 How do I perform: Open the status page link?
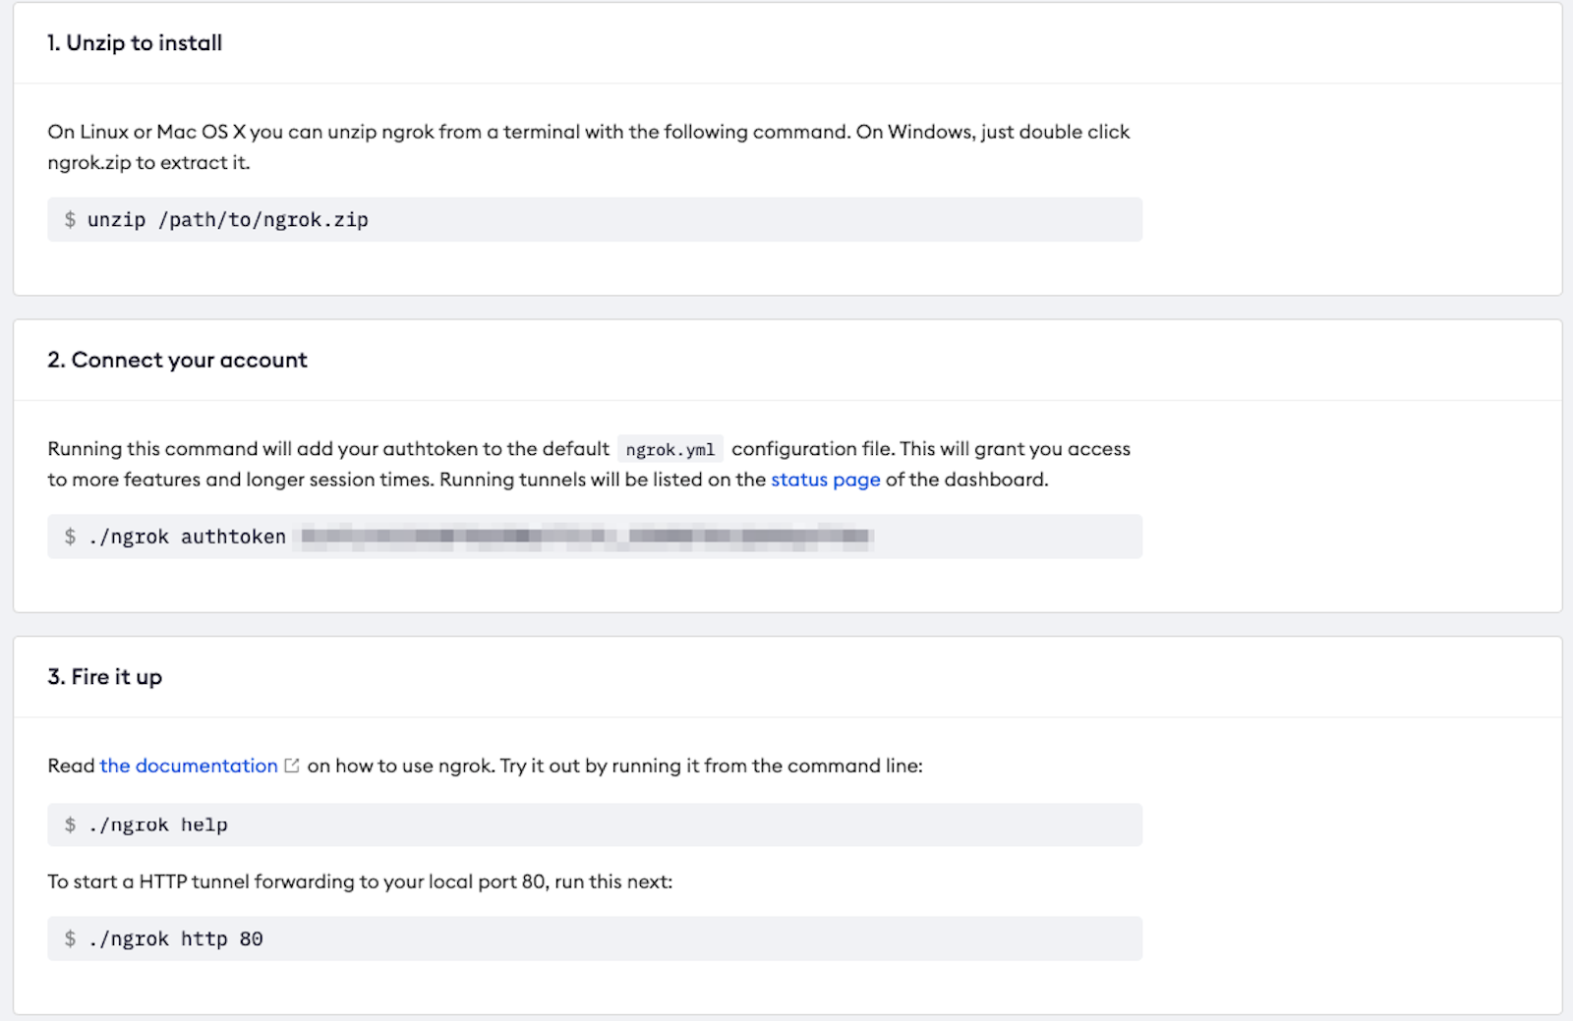(x=825, y=480)
